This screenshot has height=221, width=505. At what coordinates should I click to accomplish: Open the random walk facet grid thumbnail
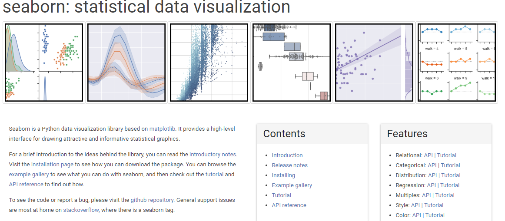click(457, 63)
